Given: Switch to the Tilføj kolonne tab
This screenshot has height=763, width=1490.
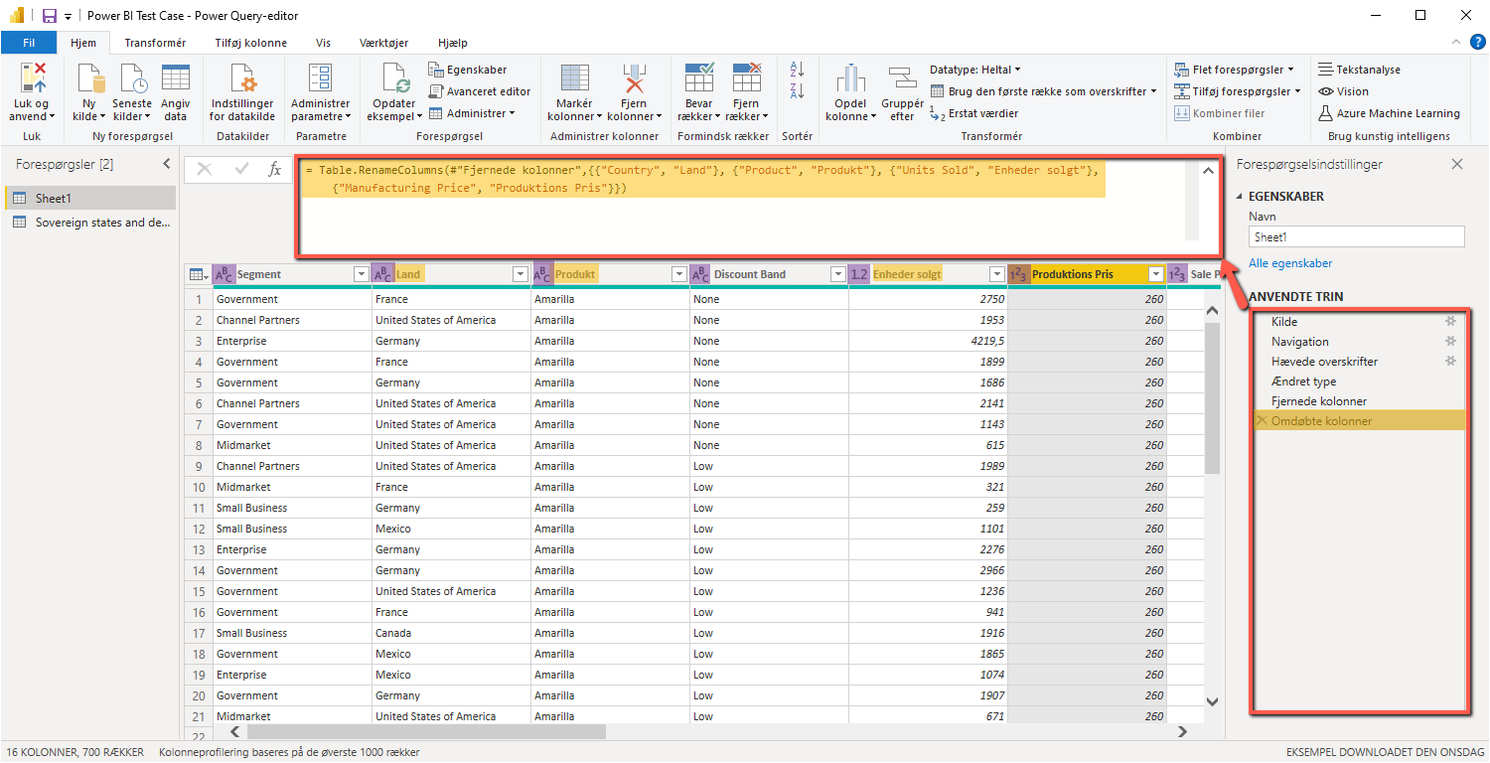Looking at the screenshot, I should pyautogui.click(x=251, y=43).
